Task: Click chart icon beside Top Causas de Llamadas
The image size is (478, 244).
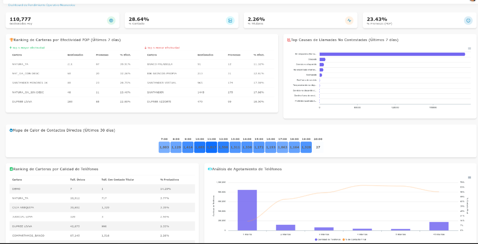Action: (x=289, y=40)
